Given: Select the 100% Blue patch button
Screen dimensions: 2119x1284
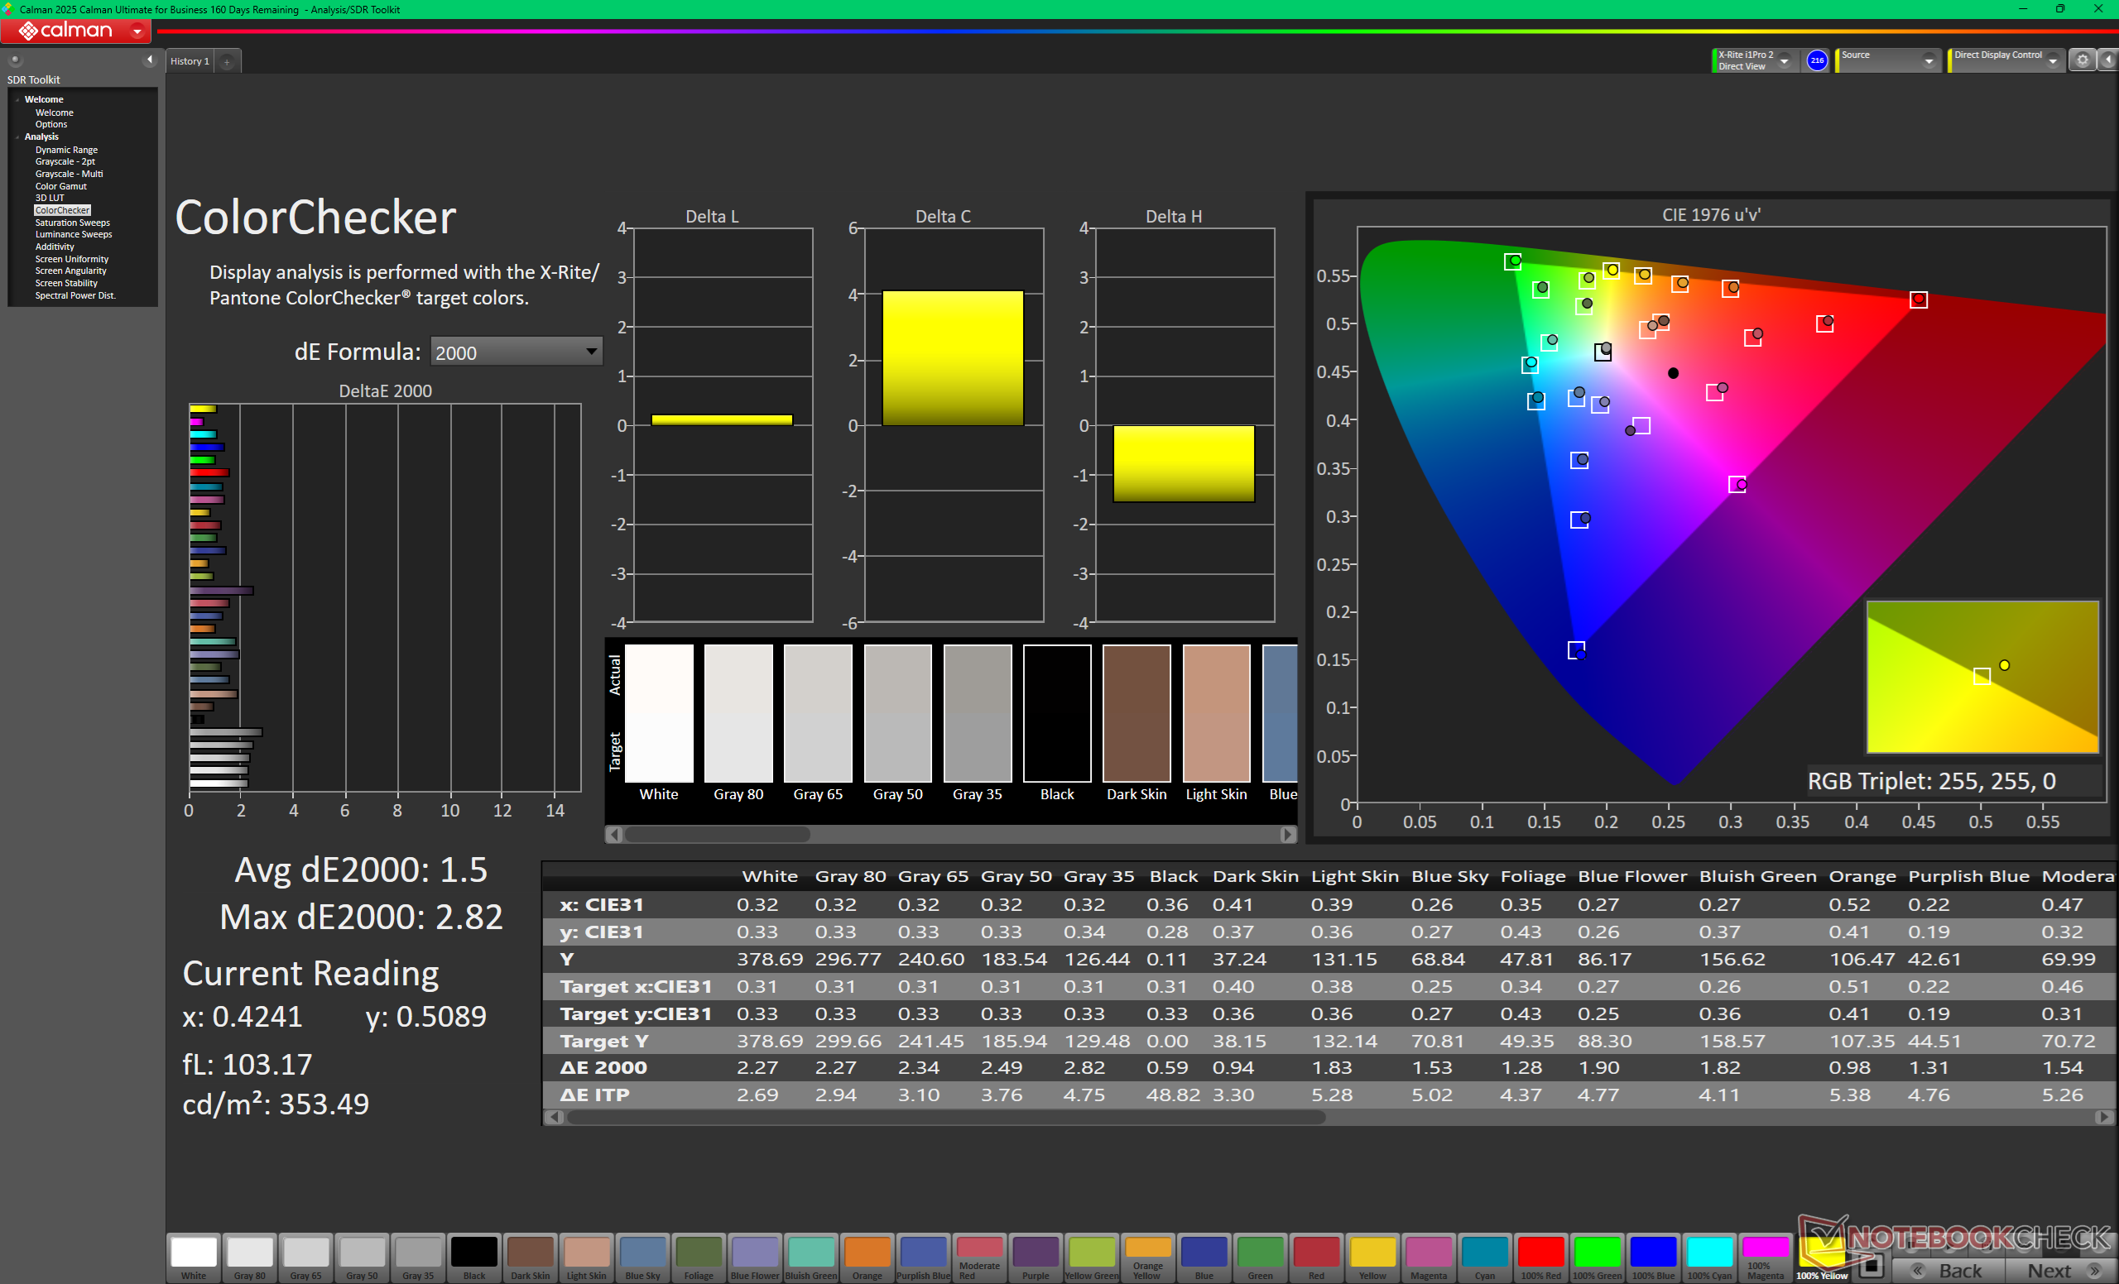Looking at the screenshot, I should click(x=1653, y=1258).
